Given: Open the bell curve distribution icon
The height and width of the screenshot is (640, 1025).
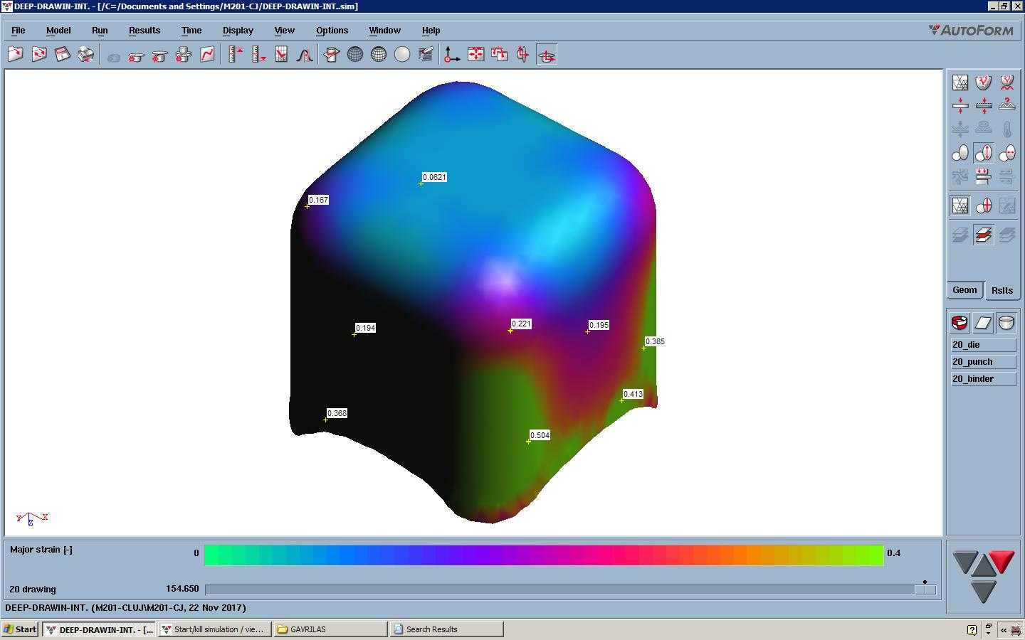Looking at the screenshot, I should tap(305, 55).
